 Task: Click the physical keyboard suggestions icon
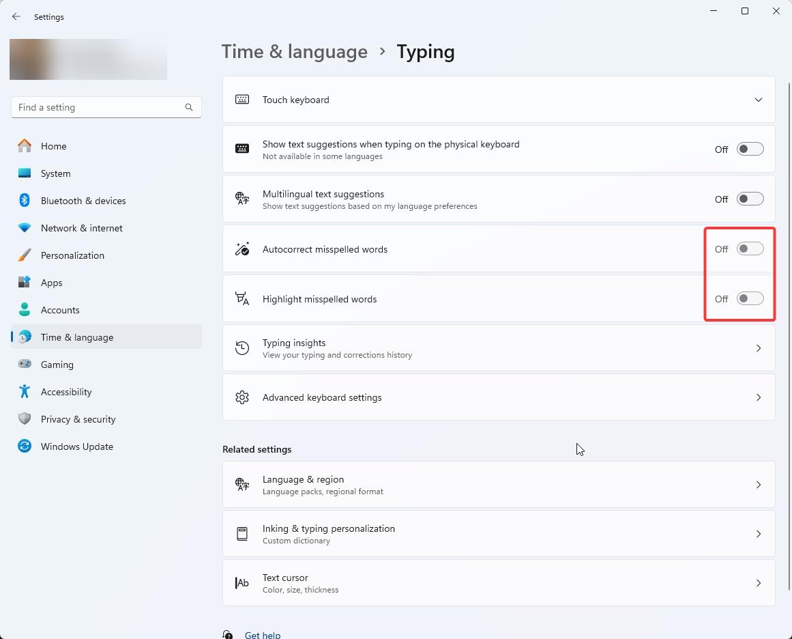point(242,149)
